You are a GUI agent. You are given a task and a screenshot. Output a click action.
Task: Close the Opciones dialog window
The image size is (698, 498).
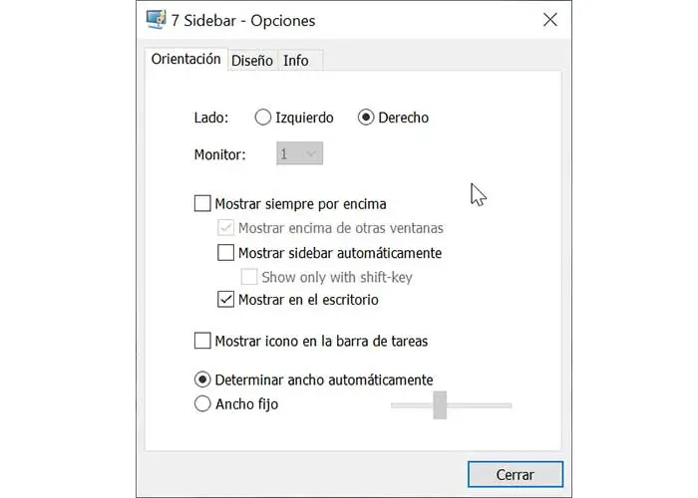point(547,20)
